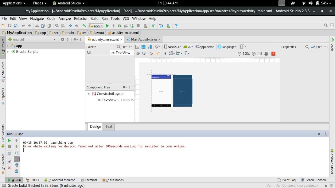Click the Print icon in Run console
This screenshot has height=188, width=335.
point(17,165)
